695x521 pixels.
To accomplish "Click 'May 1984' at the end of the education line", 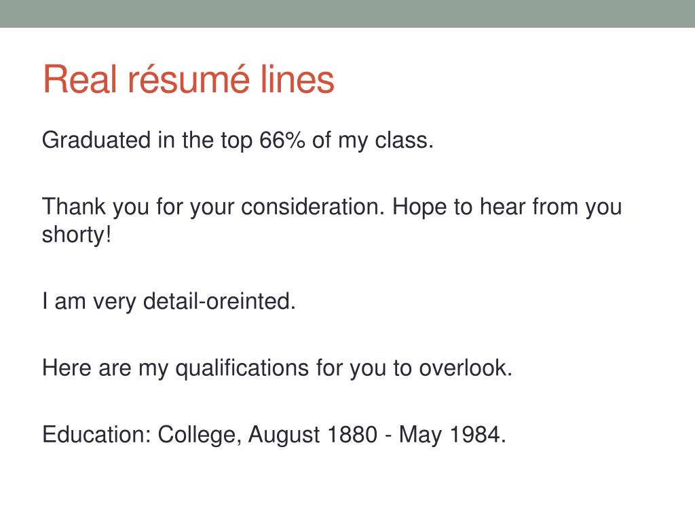I will [452, 435].
